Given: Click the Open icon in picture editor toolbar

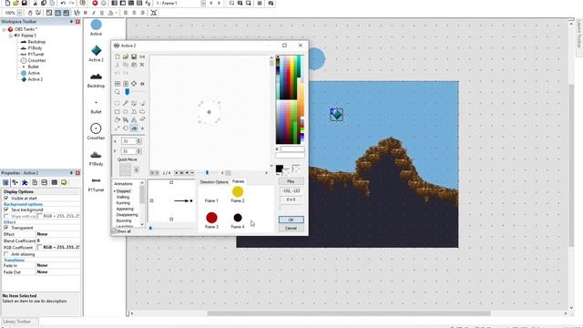Looking at the screenshot, I should [126, 56].
